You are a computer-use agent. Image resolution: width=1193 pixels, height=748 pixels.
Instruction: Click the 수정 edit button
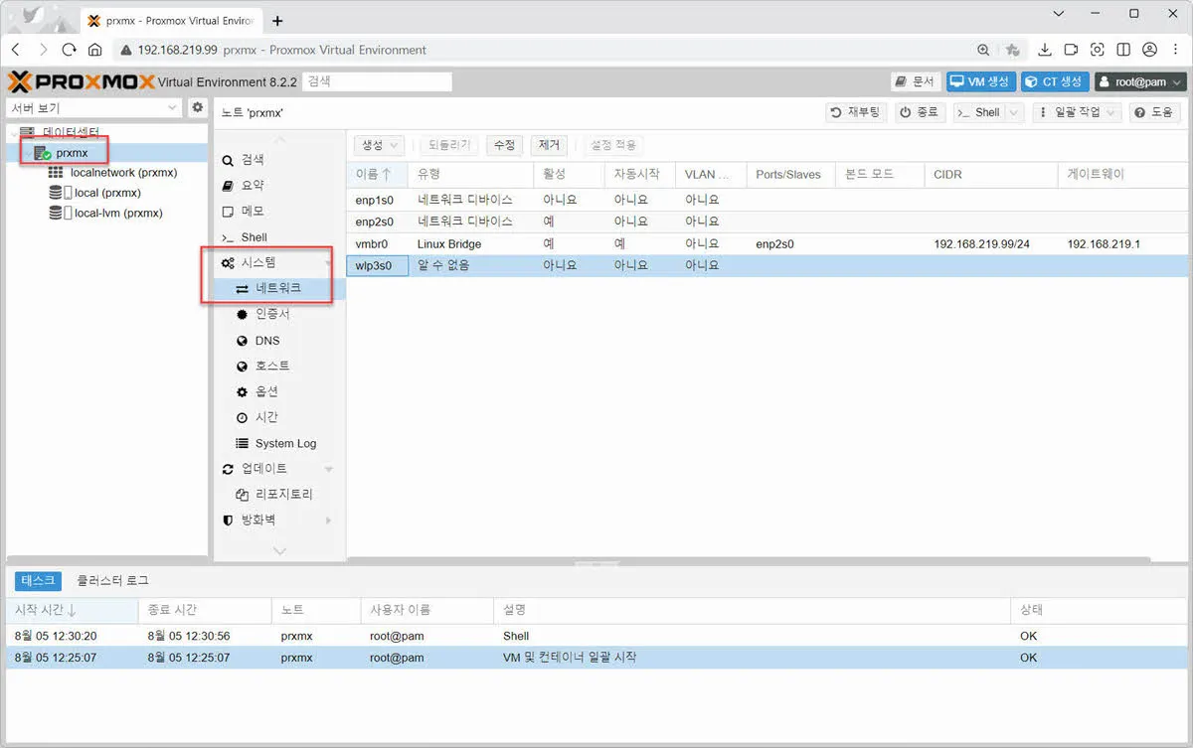tap(504, 145)
